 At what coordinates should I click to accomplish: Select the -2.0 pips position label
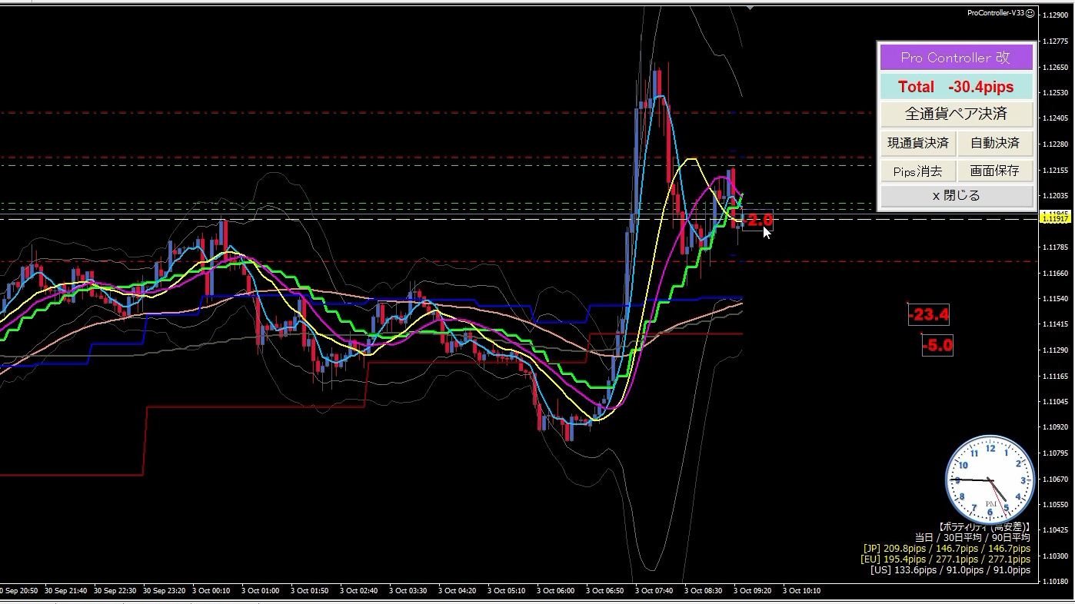click(x=757, y=221)
